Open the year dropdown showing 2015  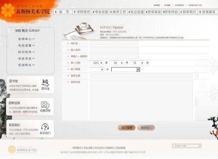coord(96,63)
